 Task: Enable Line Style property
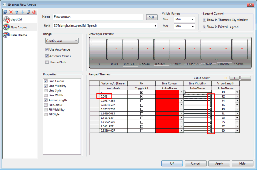point(46,90)
